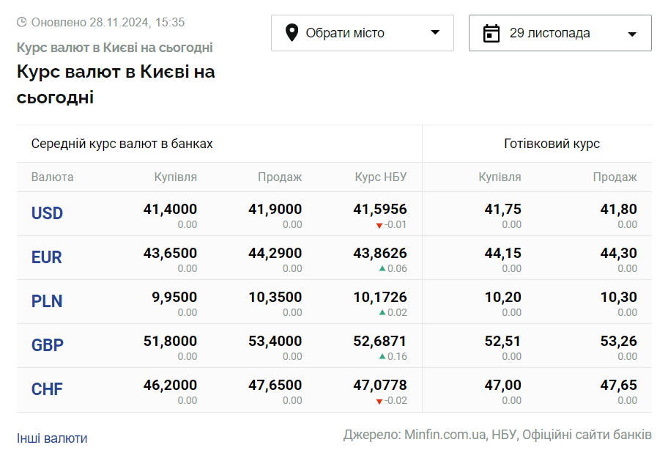Open the CHF currency link

coord(47,389)
